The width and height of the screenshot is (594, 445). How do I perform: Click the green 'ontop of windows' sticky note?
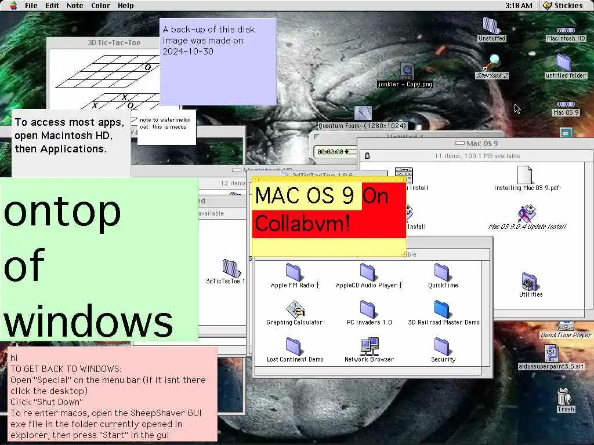(x=99, y=259)
